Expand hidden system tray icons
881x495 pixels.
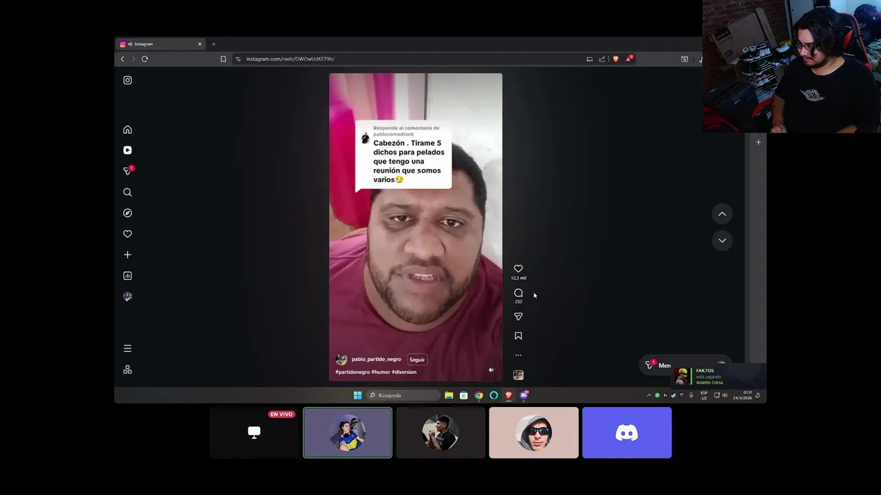648,395
